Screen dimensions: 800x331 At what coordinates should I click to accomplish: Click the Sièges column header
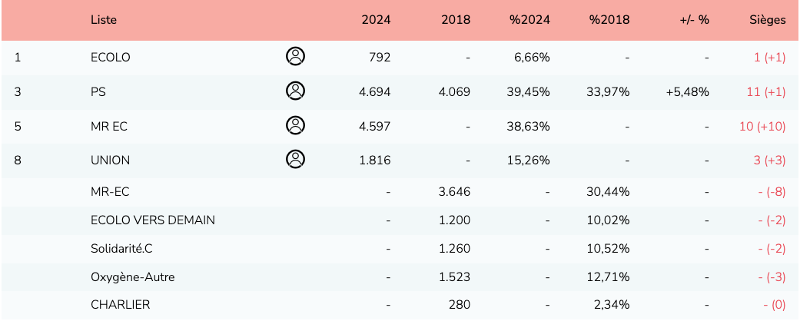click(x=767, y=20)
